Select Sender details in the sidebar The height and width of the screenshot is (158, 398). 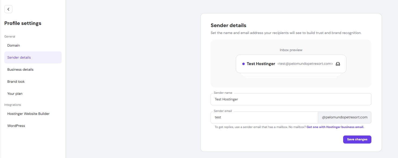click(x=19, y=58)
